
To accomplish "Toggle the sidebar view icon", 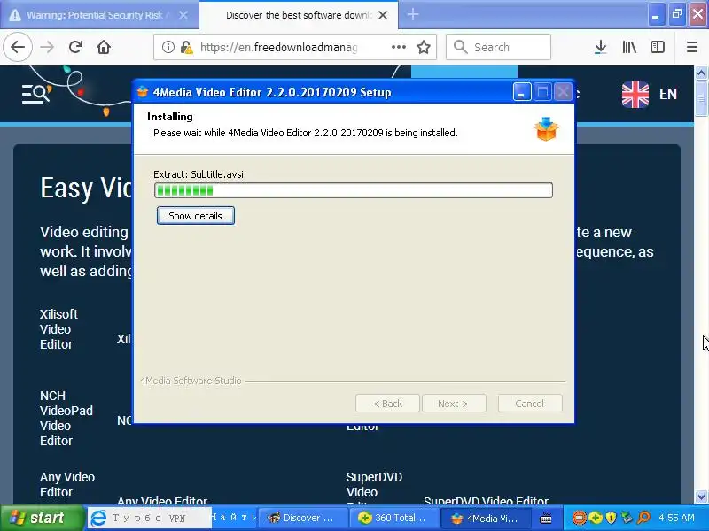I will click(657, 47).
